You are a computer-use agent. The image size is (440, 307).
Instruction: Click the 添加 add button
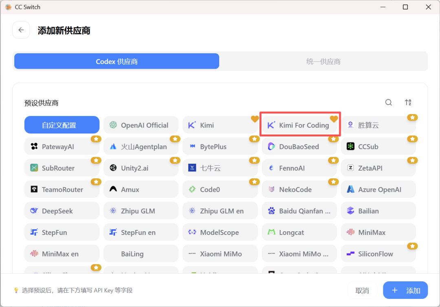405,290
